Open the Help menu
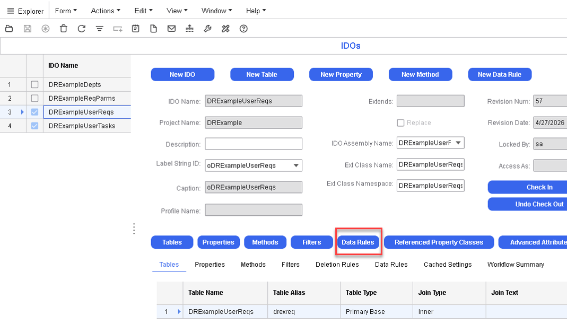The width and height of the screenshot is (567, 333). 256,11
